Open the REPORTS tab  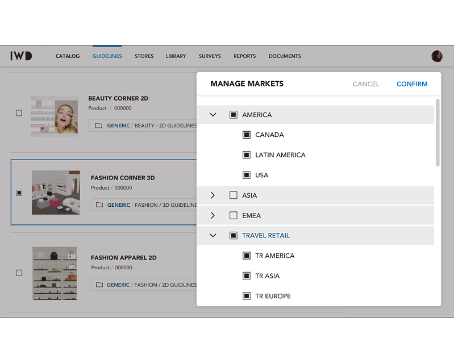[245, 56]
